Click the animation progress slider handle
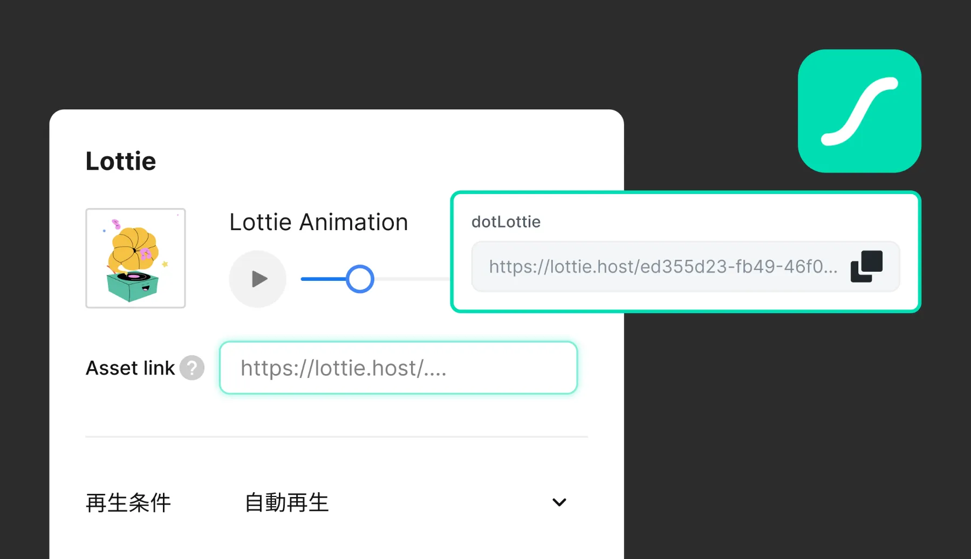The image size is (971, 559). [360, 279]
